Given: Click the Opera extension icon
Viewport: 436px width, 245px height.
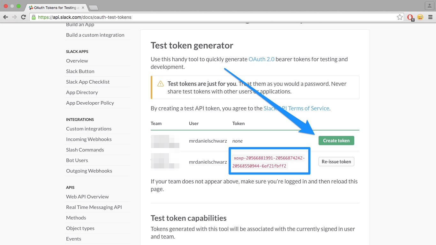Looking at the screenshot, I should (410, 17).
